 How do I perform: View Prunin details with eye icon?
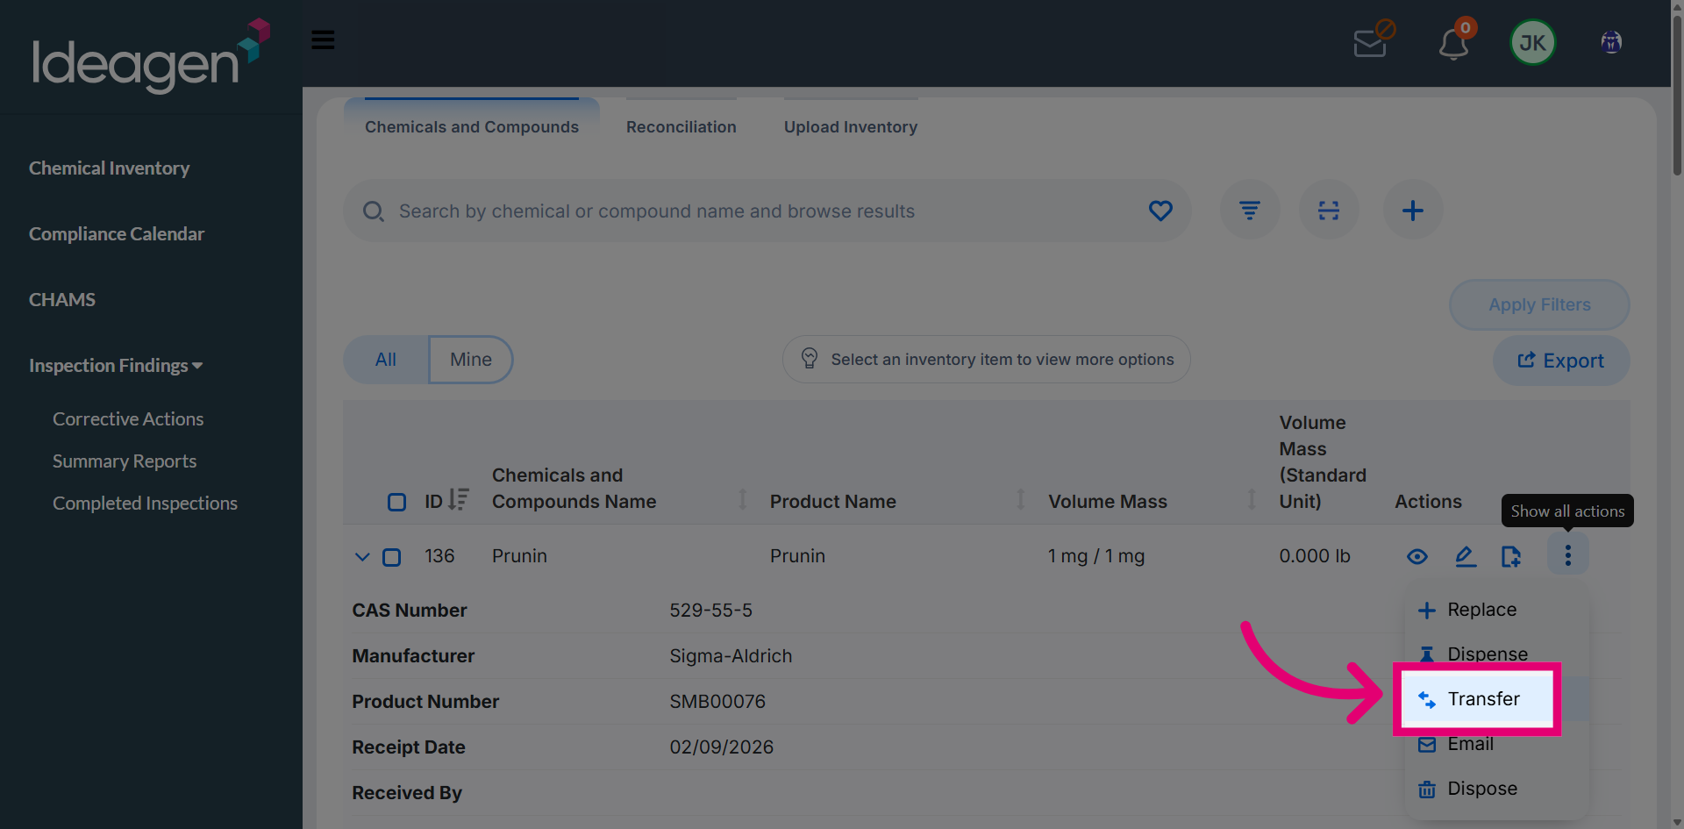[x=1417, y=556]
